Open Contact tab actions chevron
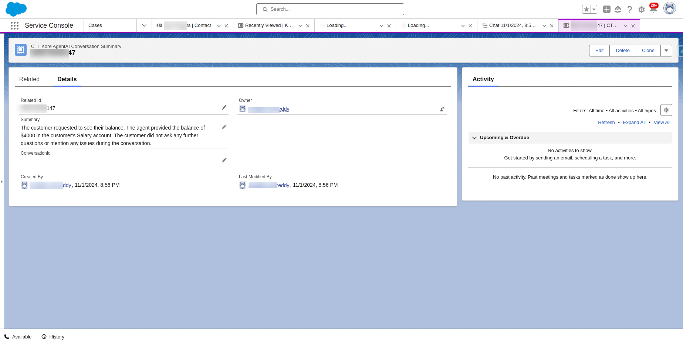 pos(219,26)
